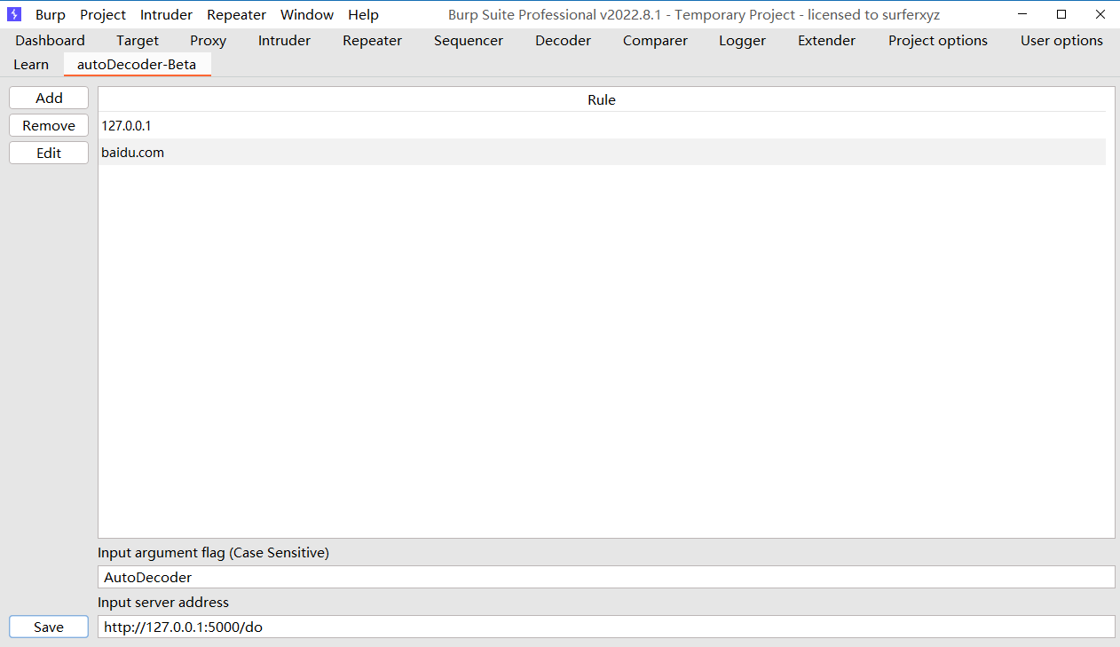Screen dimensions: 1120x647
Task: Click the Save button
Action: (49, 627)
